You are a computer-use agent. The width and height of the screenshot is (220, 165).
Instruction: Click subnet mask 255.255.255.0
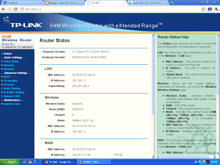coord(81,86)
